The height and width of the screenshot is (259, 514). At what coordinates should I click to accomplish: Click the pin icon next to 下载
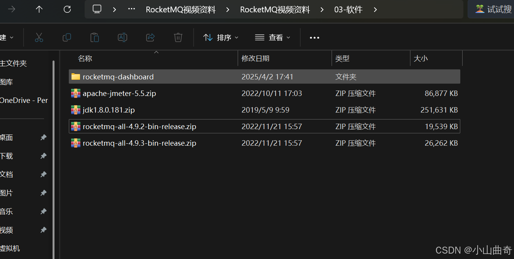click(x=44, y=156)
